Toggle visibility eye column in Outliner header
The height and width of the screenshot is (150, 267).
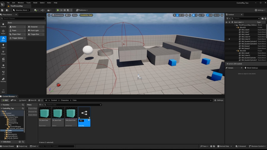226,22
